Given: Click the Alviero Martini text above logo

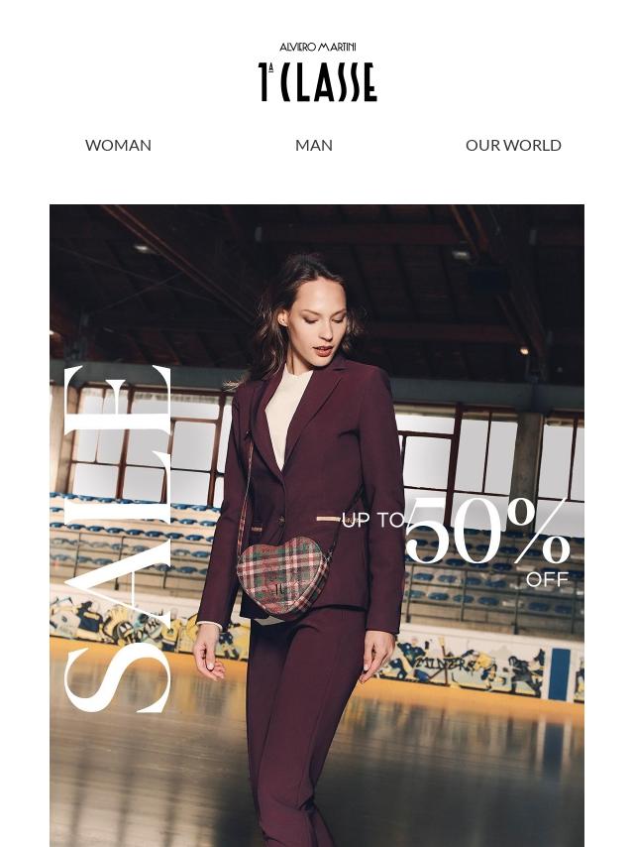Looking at the screenshot, I should coord(317,48).
